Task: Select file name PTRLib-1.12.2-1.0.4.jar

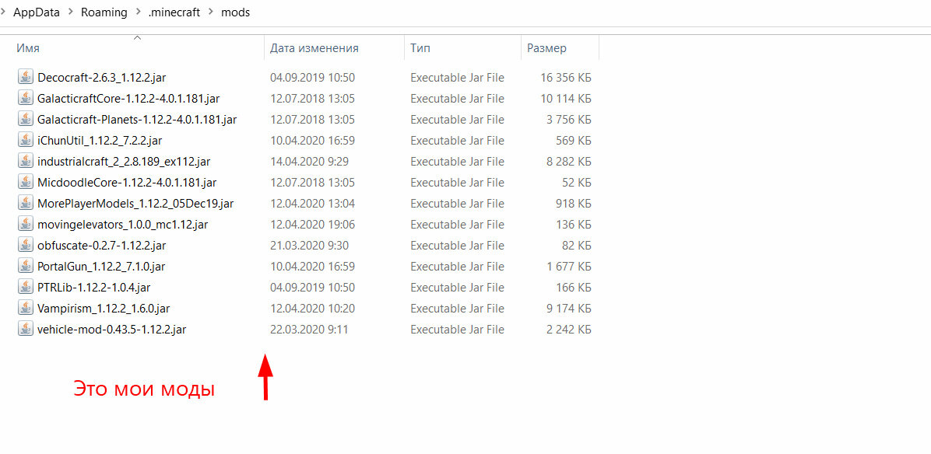Action: [x=94, y=288]
